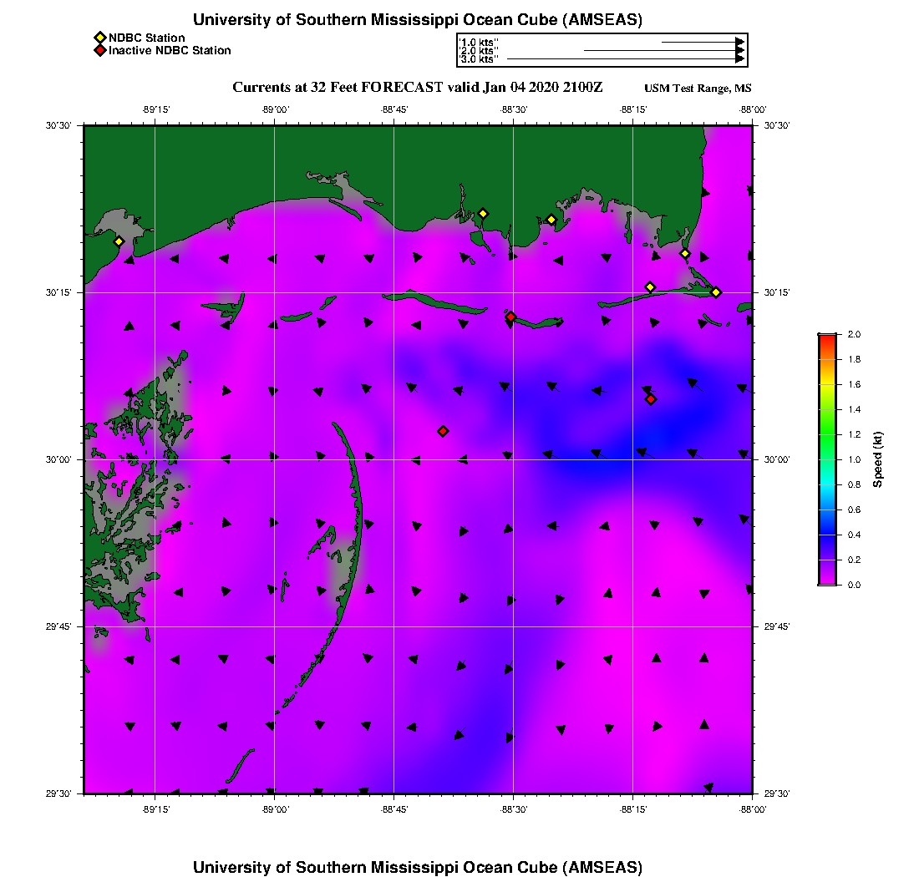The image size is (919, 877).
Task: Click the magenta bottom of the Speed color bar
Action: (827, 580)
